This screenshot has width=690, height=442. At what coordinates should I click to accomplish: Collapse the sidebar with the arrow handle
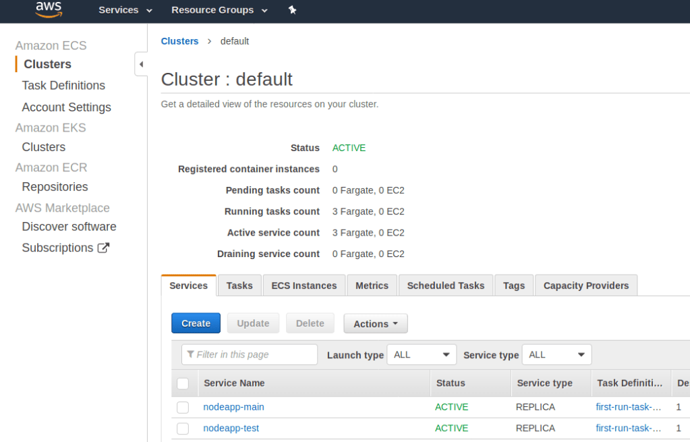(x=141, y=64)
